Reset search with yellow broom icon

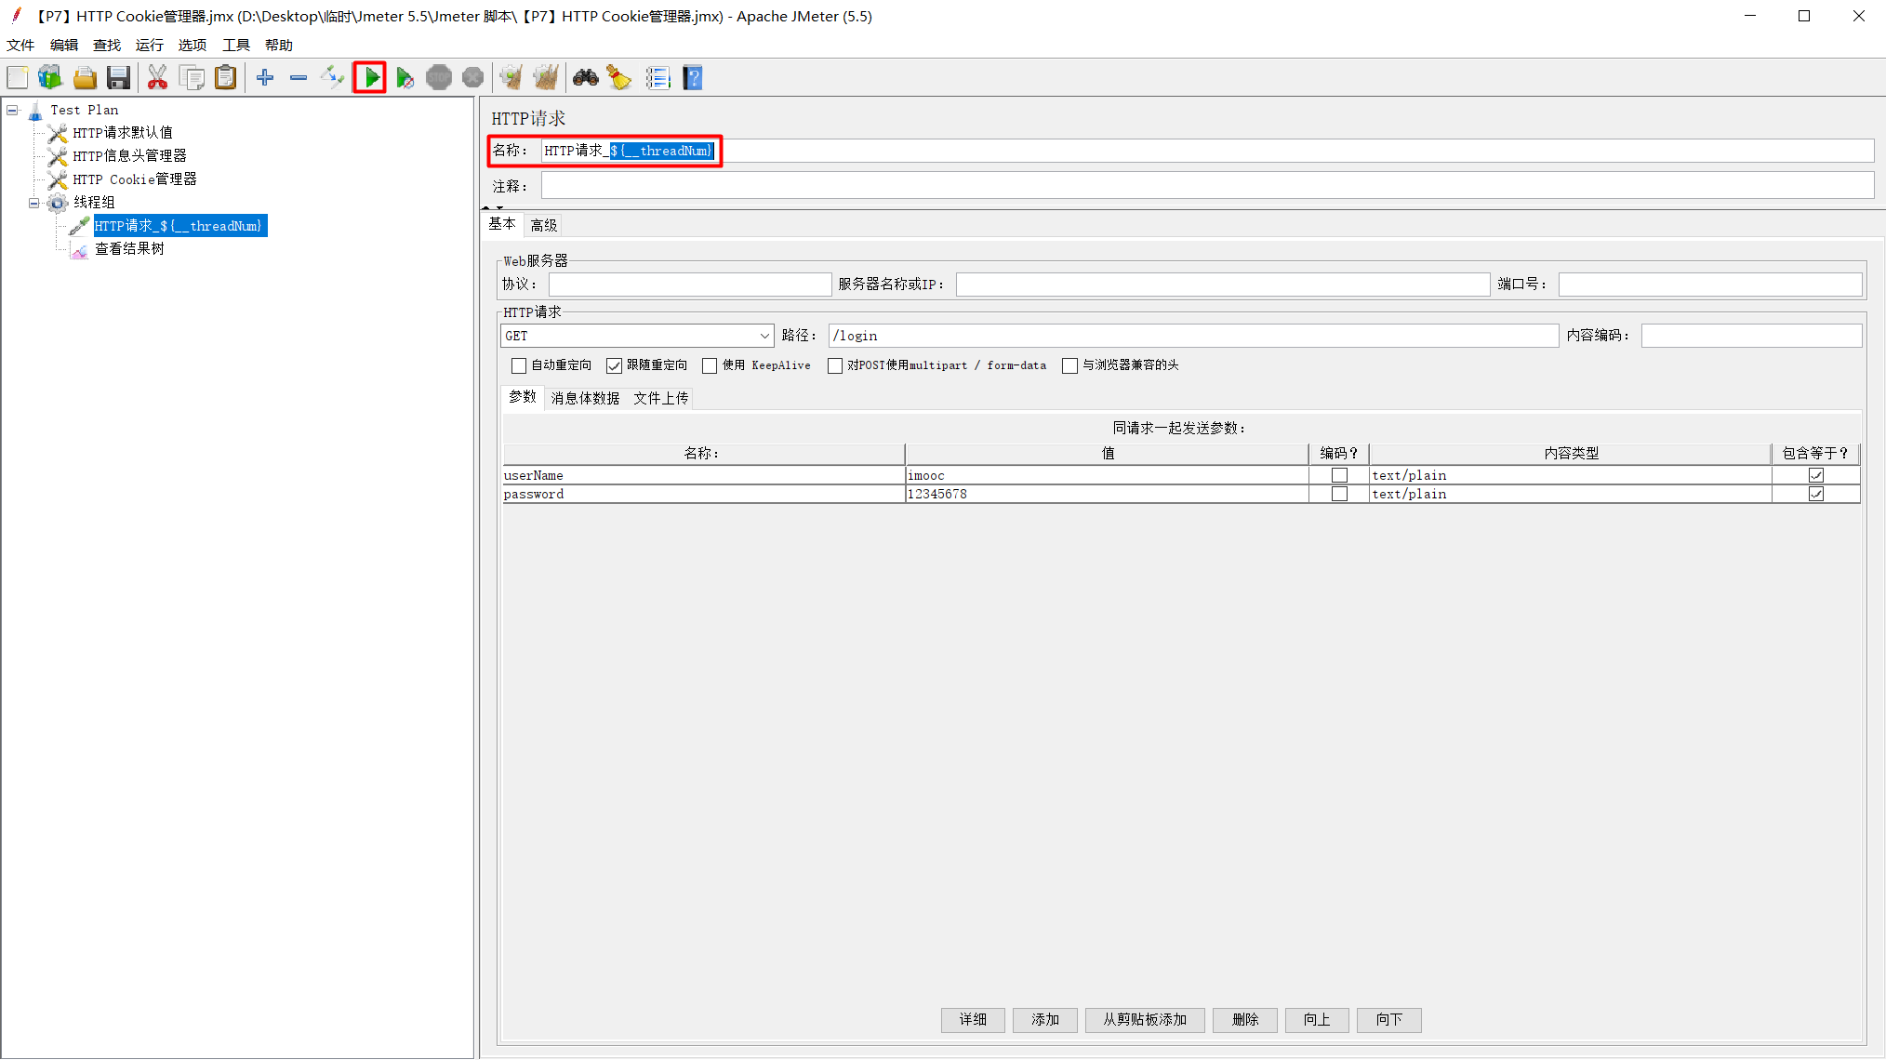[619, 78]
